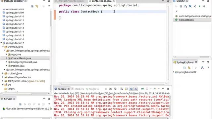Expand Maven Dependencies node
Viewport: 212px width, 119px height.
pyautogui.click(x=3, y=77)
